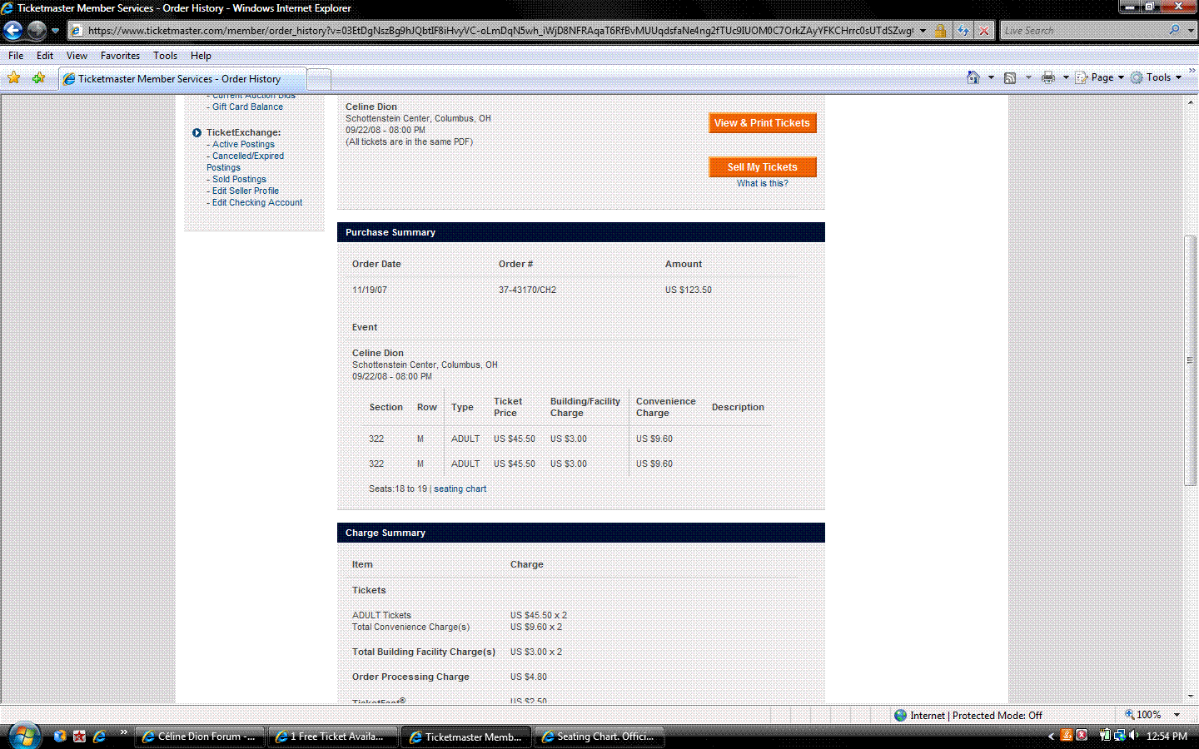
Task: Open the Print button dropdown arrow
Action: tap(1066, 77)
